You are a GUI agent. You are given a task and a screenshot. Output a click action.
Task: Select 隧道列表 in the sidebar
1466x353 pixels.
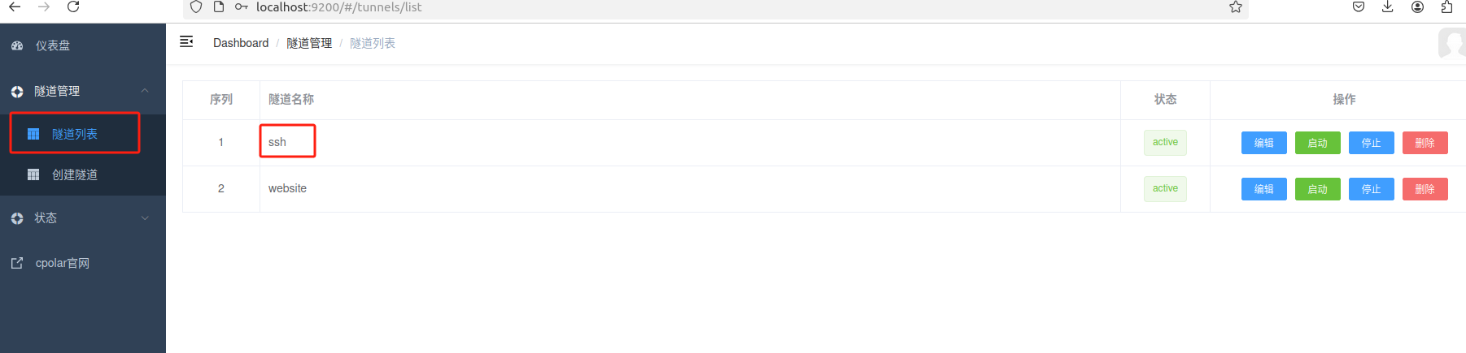click(74, 134)
